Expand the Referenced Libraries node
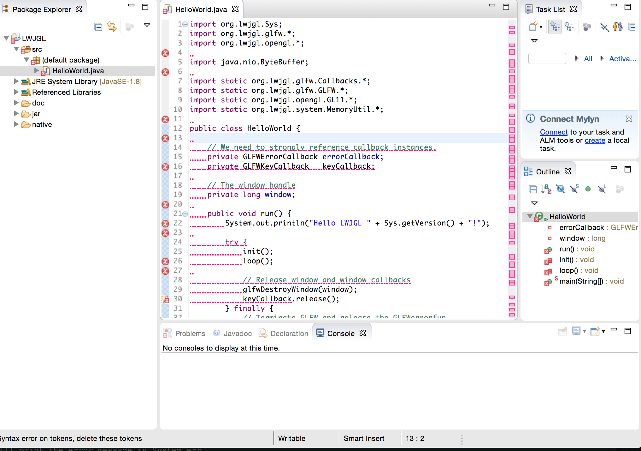The image size is (641, 451). [16, 92]
